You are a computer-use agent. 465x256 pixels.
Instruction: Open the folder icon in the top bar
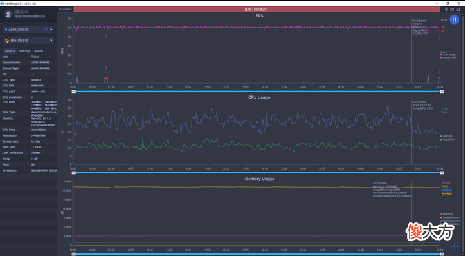[x=452, y=10]
